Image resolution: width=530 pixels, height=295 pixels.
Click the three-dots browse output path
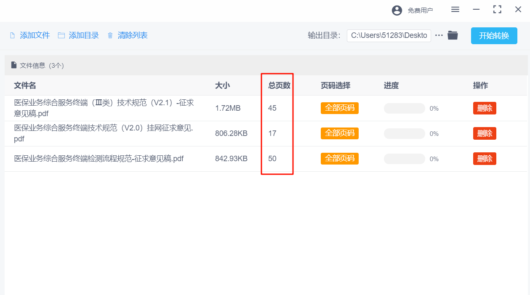439,35
